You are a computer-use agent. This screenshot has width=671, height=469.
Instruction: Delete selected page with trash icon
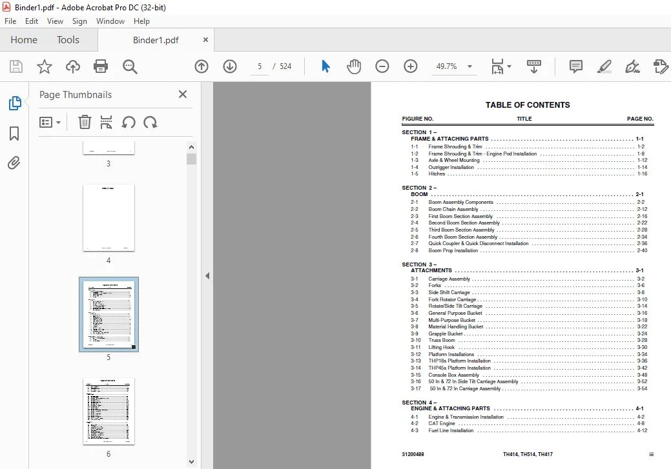point(85,123)
